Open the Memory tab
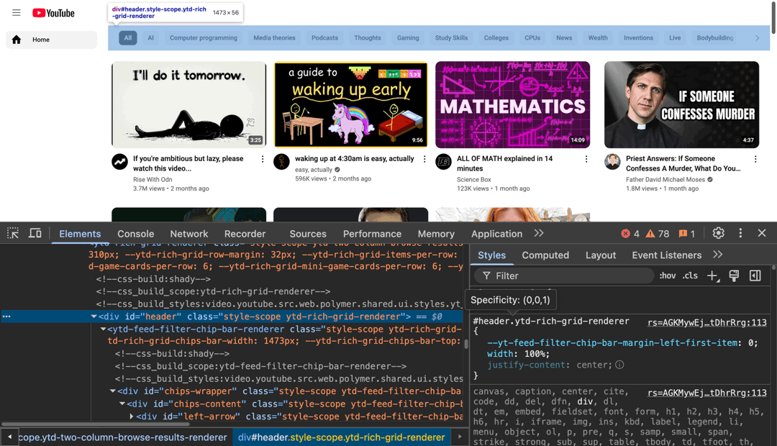 [x=436, y=234]
